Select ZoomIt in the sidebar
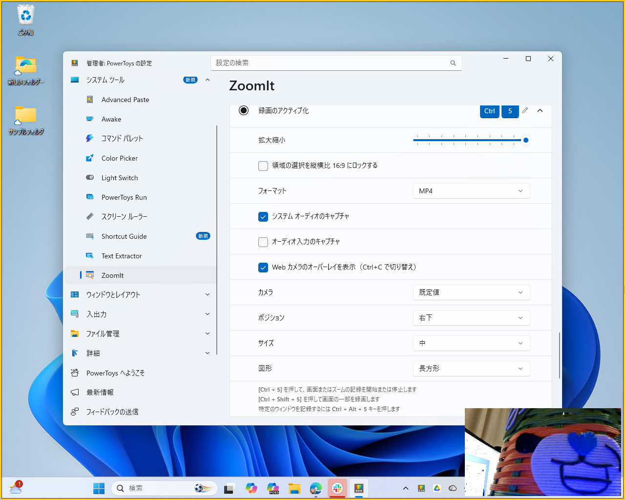The height and width of the screenshot is (500, 625). click(141, 275)
